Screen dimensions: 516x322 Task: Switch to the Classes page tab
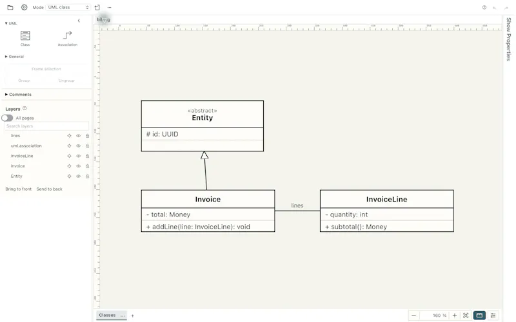point(107,315)
